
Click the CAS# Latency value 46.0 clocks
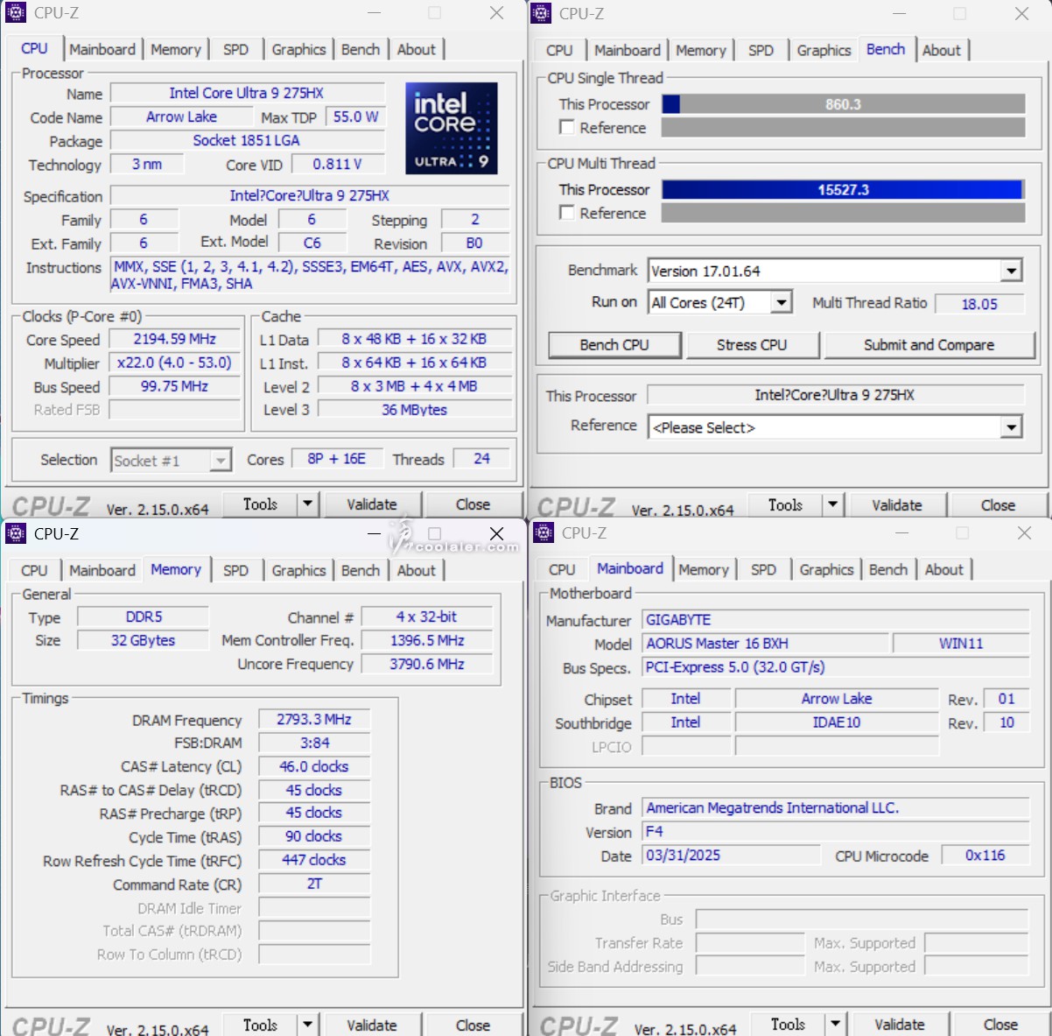[x=314, y=766]
